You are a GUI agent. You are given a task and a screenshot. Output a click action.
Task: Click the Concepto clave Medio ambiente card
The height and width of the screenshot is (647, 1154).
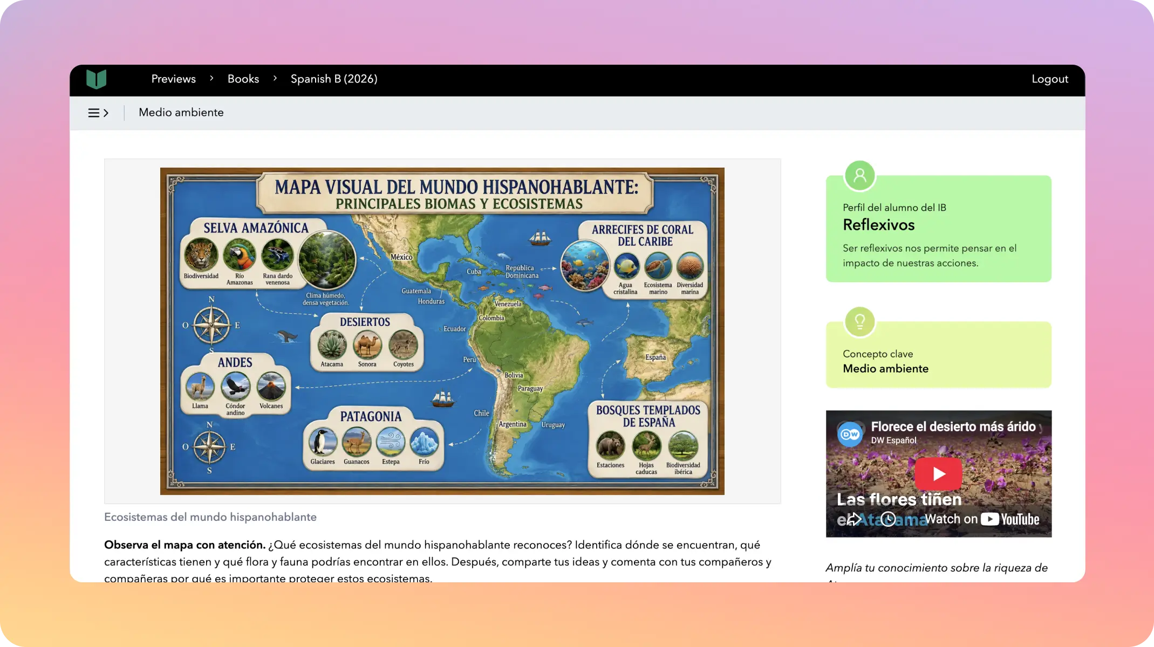[x=938, y=355]
